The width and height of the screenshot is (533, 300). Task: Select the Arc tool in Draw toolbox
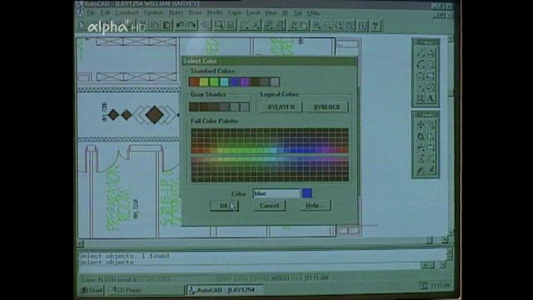click(x=421, y=64)
